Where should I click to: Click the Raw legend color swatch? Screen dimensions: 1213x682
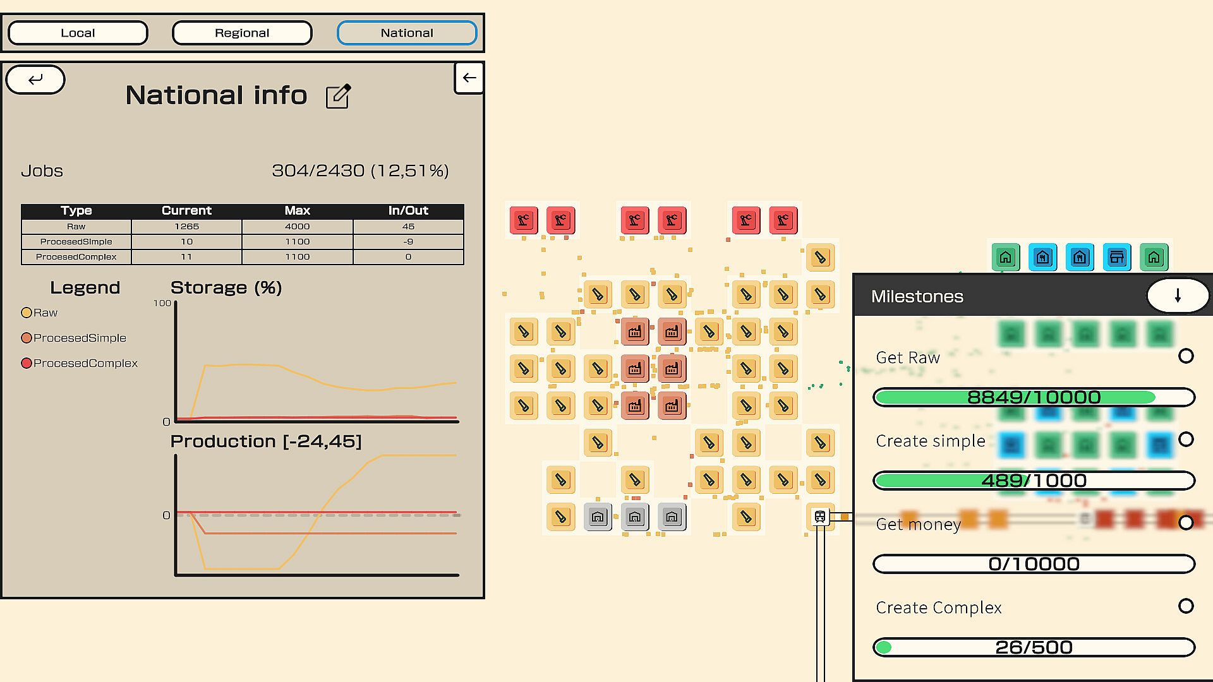pos(27,313)
